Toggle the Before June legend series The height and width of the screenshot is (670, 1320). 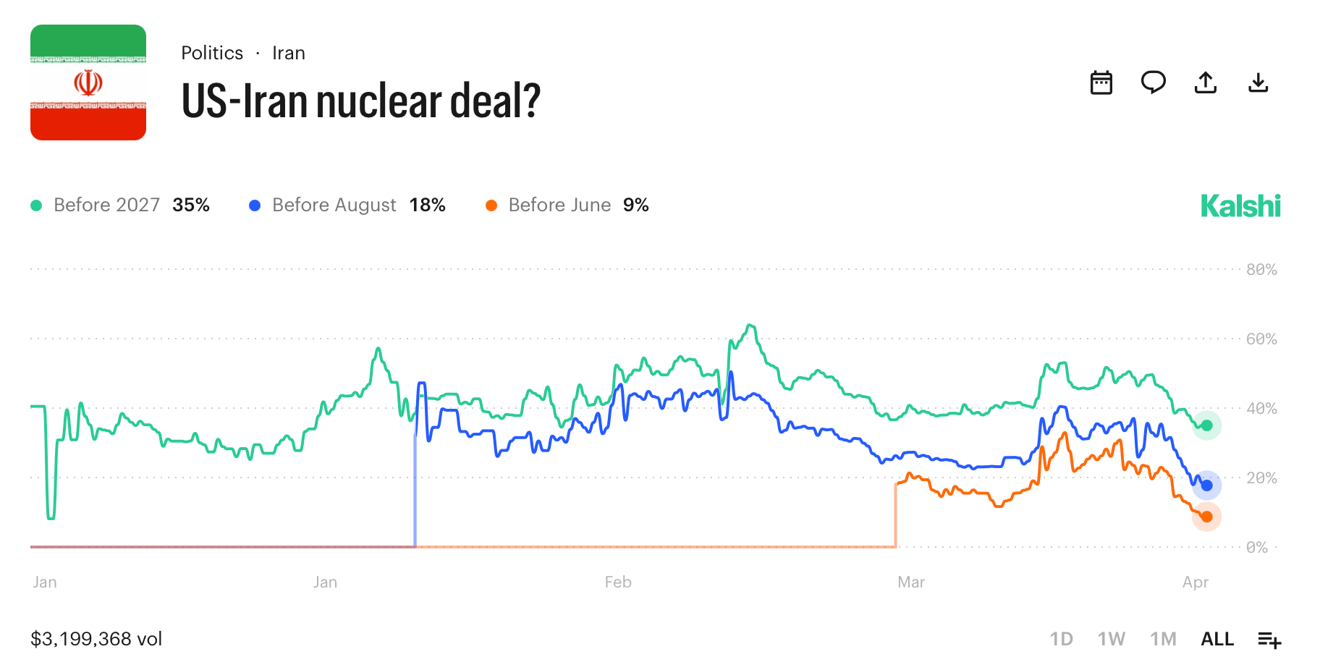559,205
